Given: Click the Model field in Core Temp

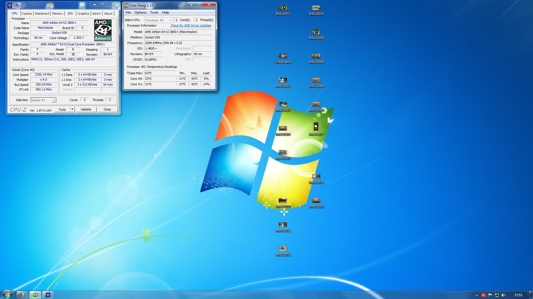Looking at the screenshot, I should [x=178, y=32].
